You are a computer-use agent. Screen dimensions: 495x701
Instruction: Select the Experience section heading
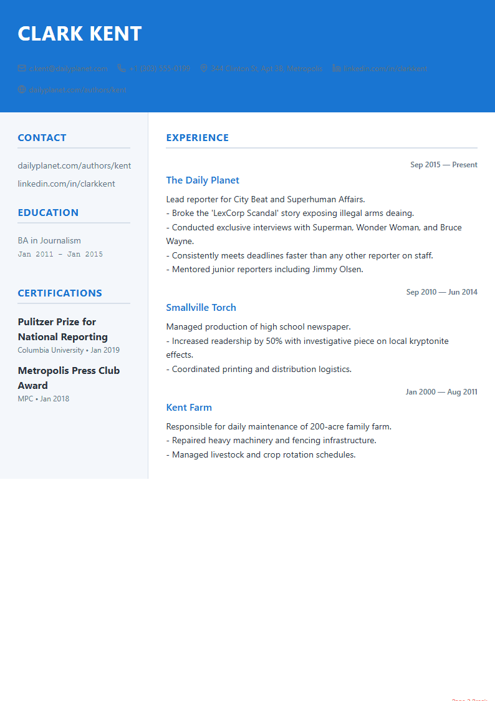click(197, 138)
